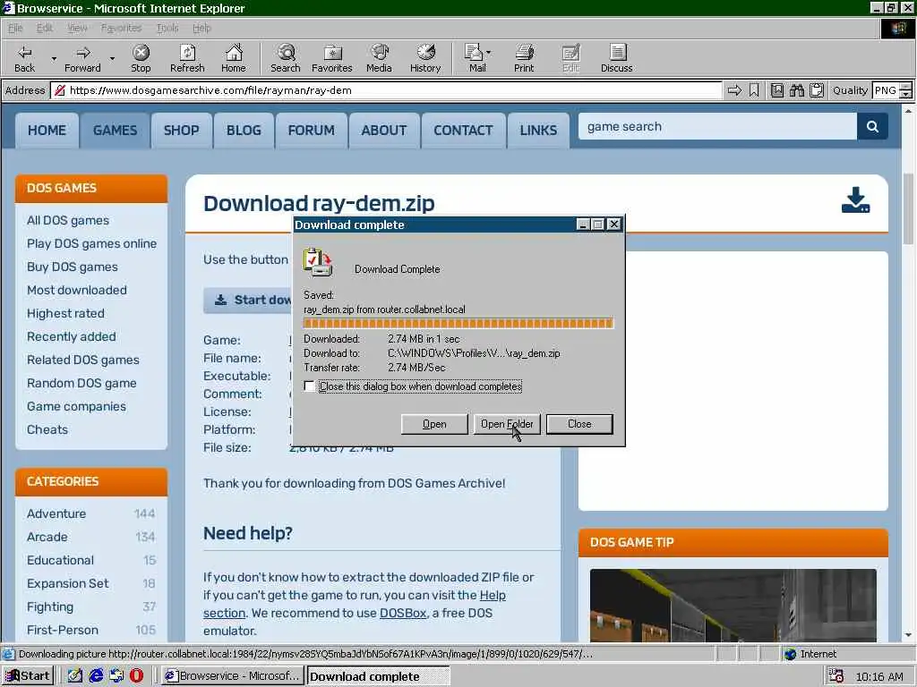The width and height of the screenshot is (917, 687).
Task: Click the orange download progress bar
Action: click(x=458, y=323)
